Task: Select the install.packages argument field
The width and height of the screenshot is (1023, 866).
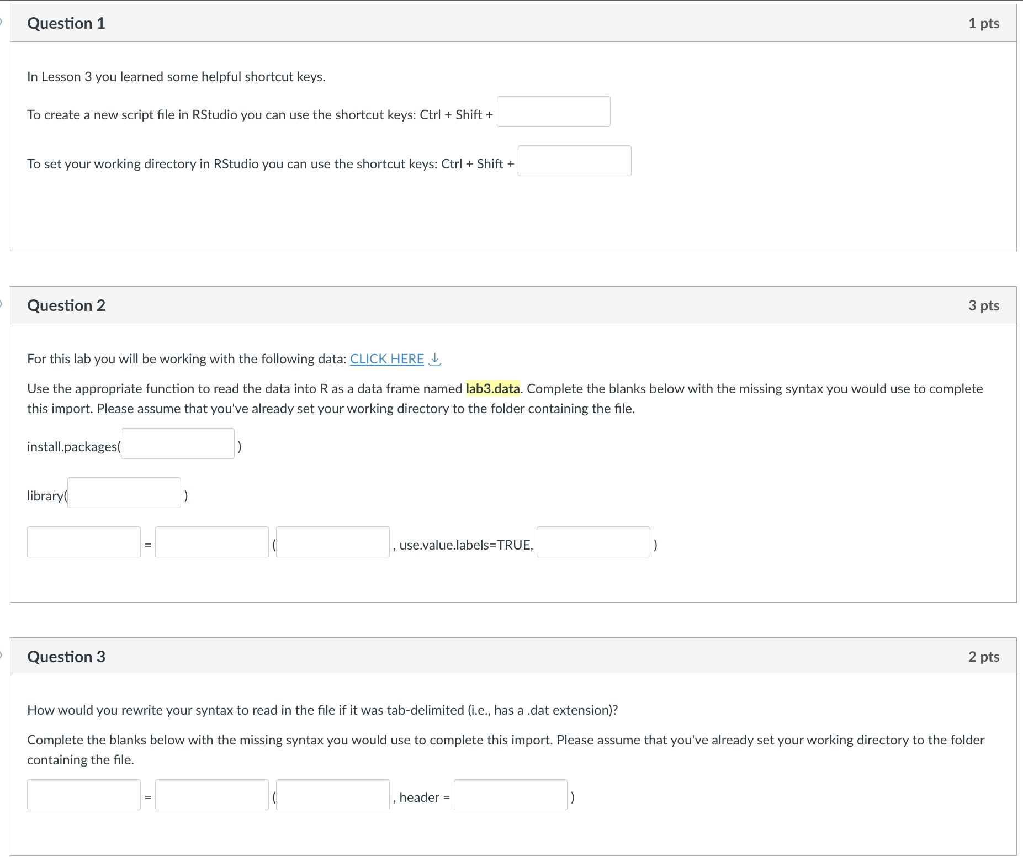Action: point(178,443)
